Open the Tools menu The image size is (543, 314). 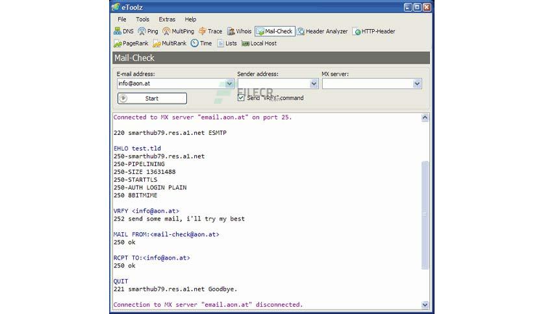[142, 19]
